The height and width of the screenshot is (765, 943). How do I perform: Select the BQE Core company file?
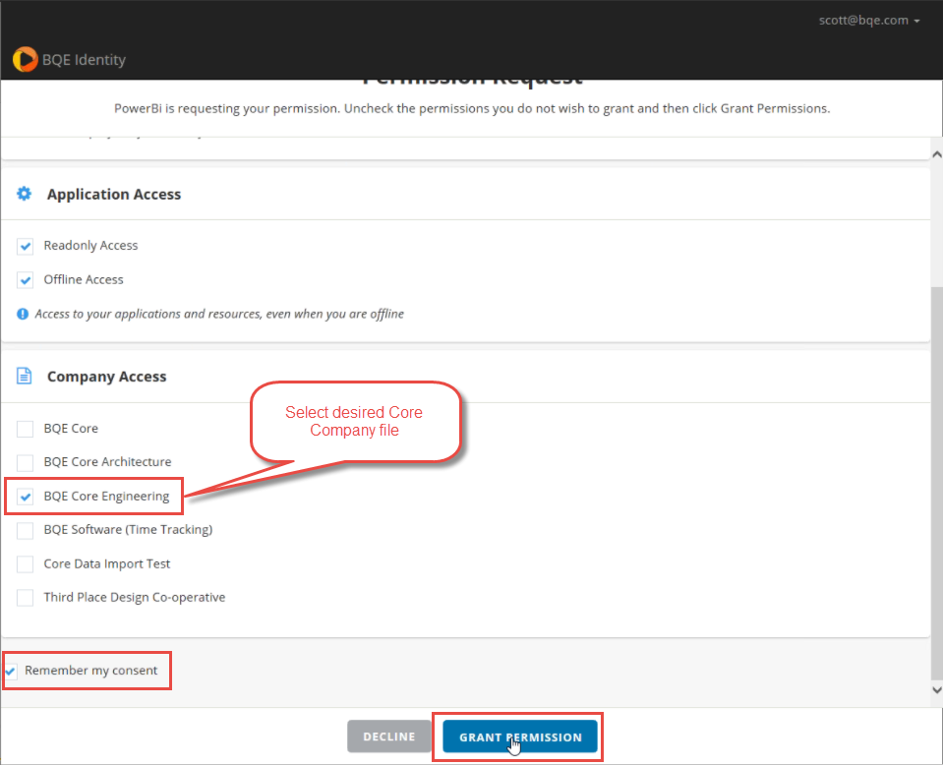pos(25,429)
